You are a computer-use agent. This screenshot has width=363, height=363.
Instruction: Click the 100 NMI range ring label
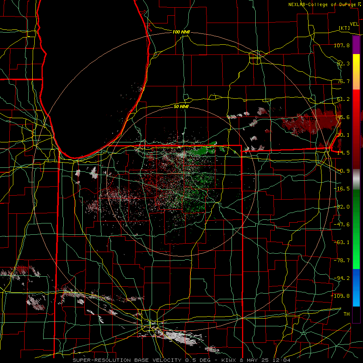pos(181,32)
